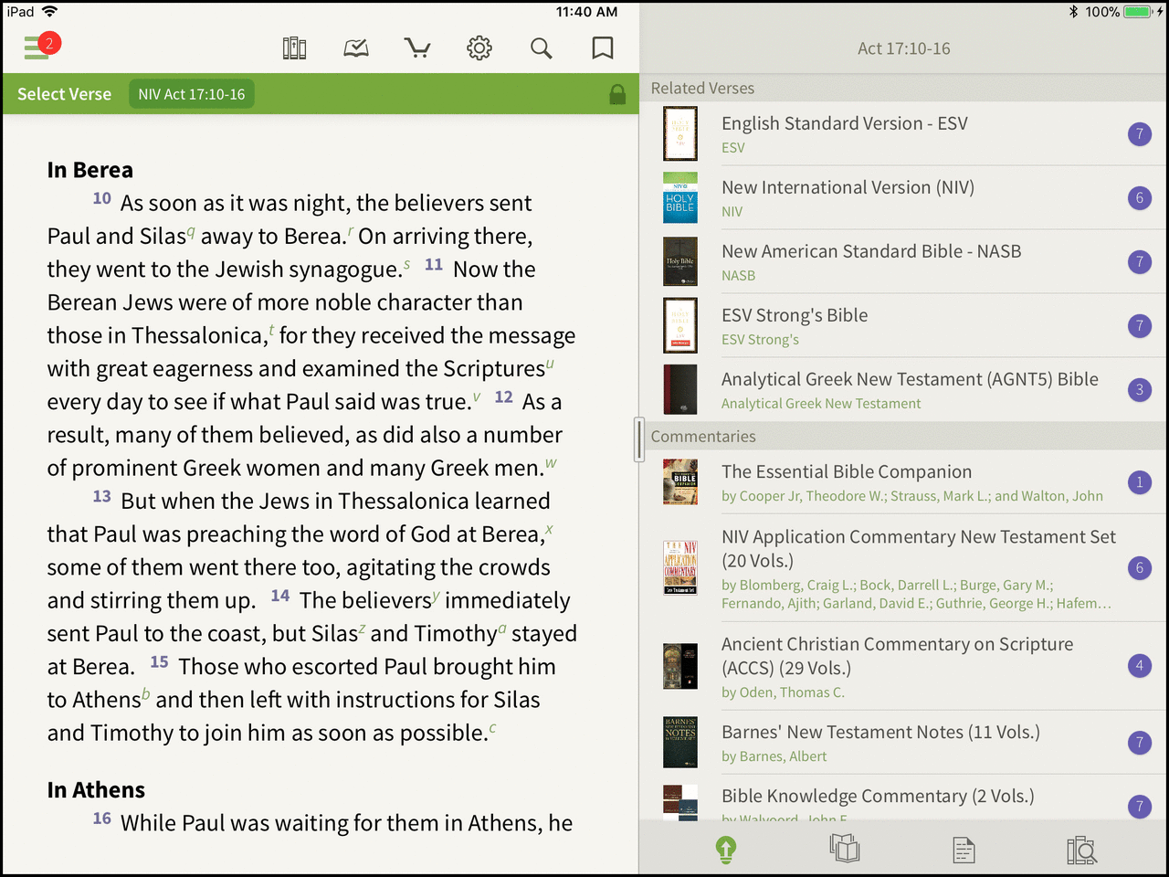Tap the In Berea heading
Viewport: 1169px width, 877px height.
coord(90,170)
